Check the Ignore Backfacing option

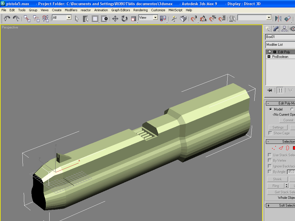270,166
